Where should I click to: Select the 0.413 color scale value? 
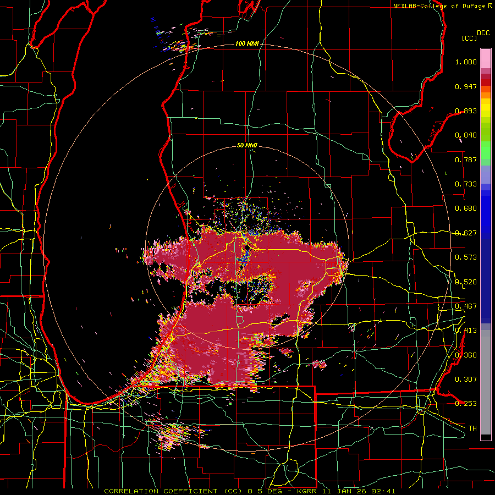click(x=466, y=331)
